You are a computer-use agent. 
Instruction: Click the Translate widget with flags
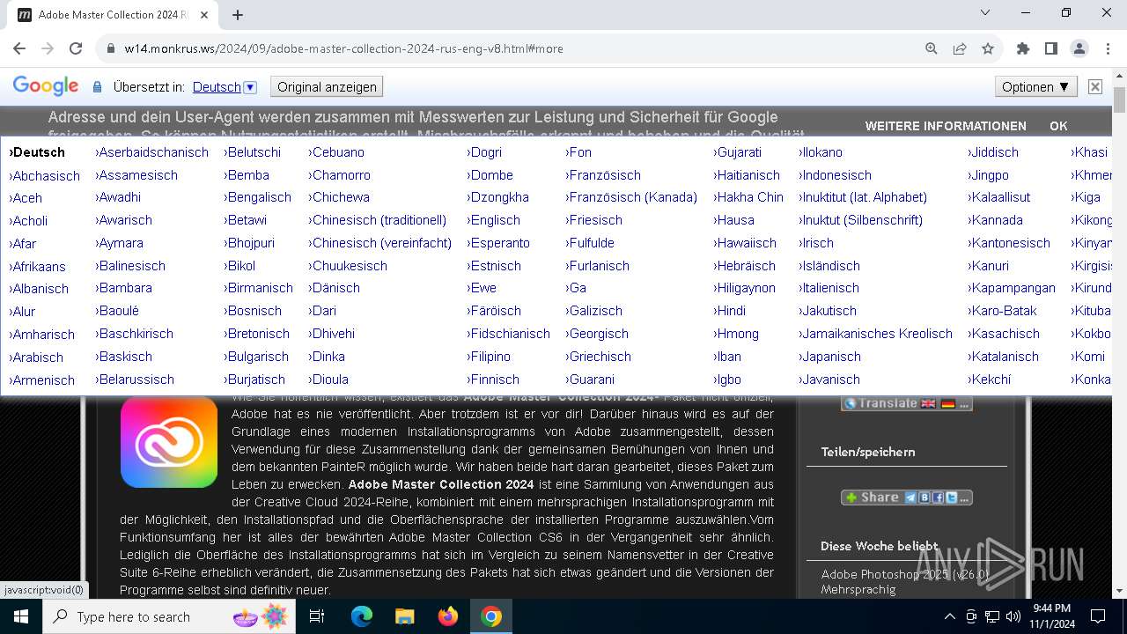[907, 403]
